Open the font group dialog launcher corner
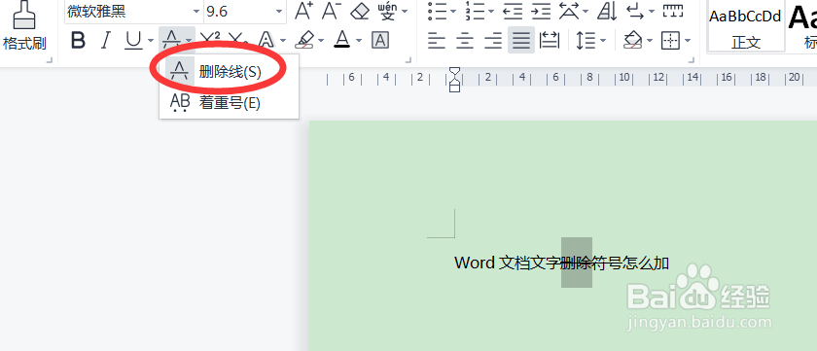The width and height of the screenshot is (817, 351). point(408,60)
